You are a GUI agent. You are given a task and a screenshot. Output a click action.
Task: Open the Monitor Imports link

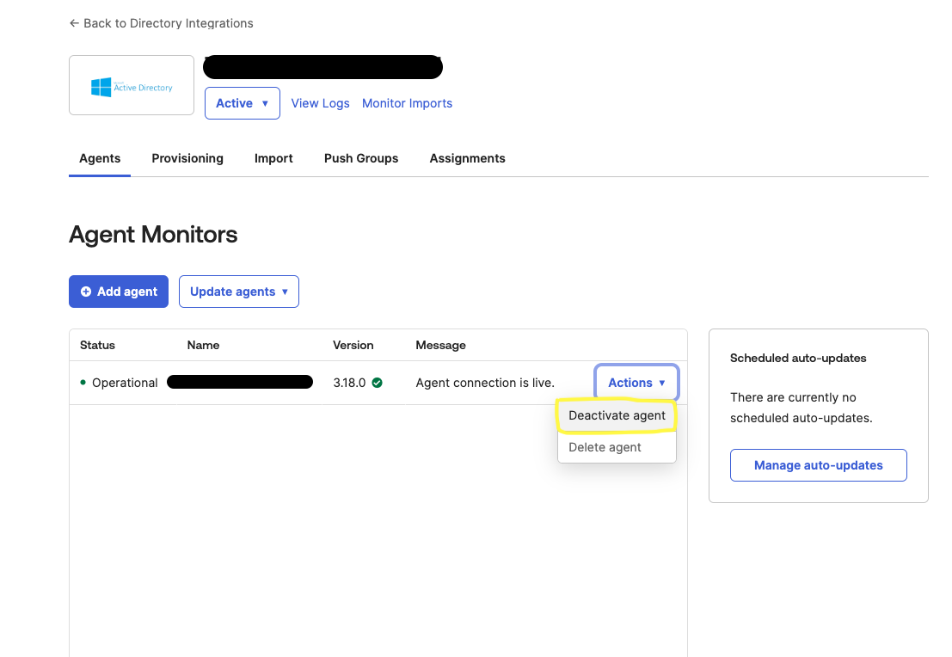coord(407,103)
